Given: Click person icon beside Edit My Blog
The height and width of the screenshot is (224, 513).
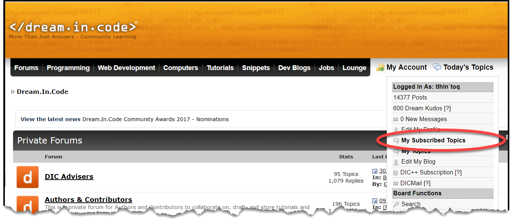Looking at the screenshot, I should 396,162.
